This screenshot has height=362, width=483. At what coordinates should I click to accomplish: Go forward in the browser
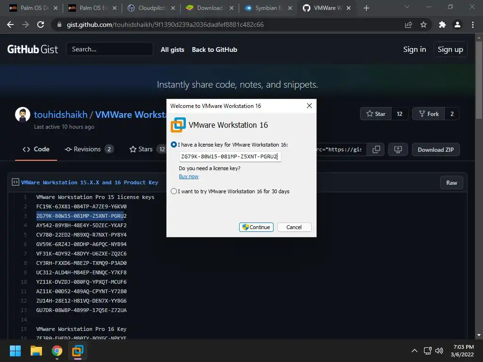pos(25,25)
